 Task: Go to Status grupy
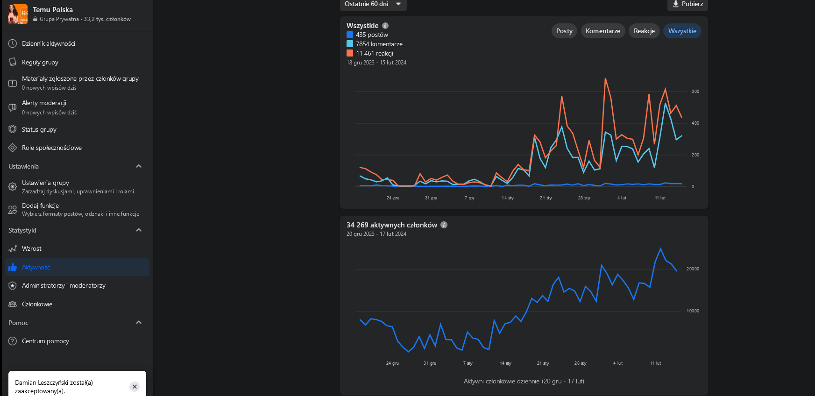(x=77, y=129)
